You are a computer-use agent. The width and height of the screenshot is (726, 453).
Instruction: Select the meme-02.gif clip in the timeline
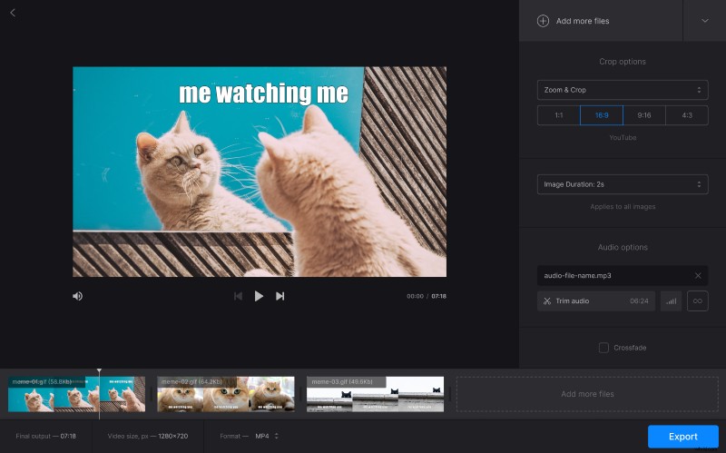(226, 394)
